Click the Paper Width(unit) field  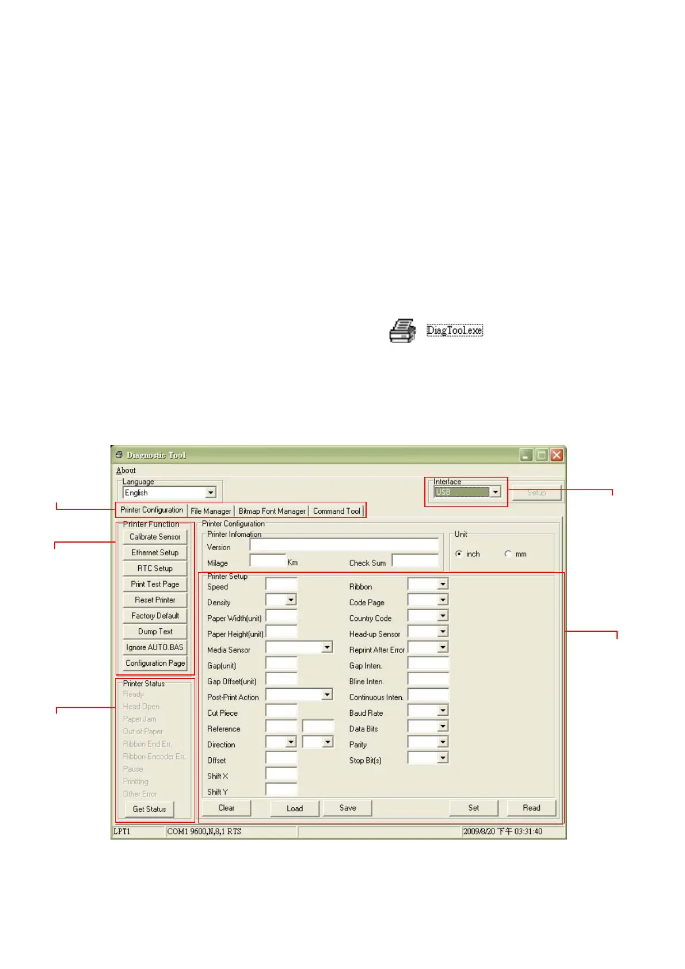tap(281, 616)
